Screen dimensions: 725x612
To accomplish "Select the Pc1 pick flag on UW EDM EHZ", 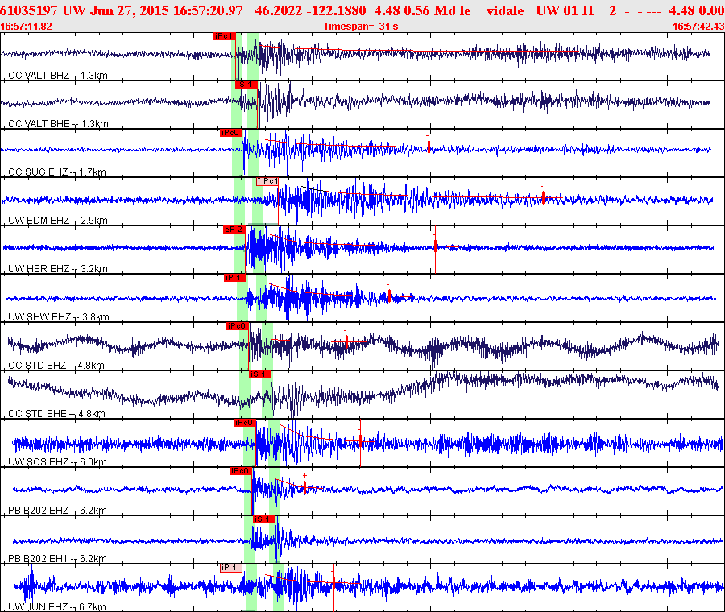I will coord(267,181).
